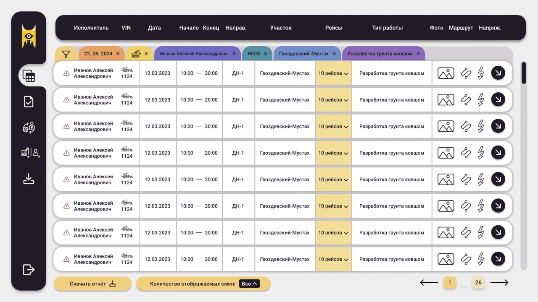Open details arrow button in third row
This screenshot has height=302, width=538.
coord(498,126)
